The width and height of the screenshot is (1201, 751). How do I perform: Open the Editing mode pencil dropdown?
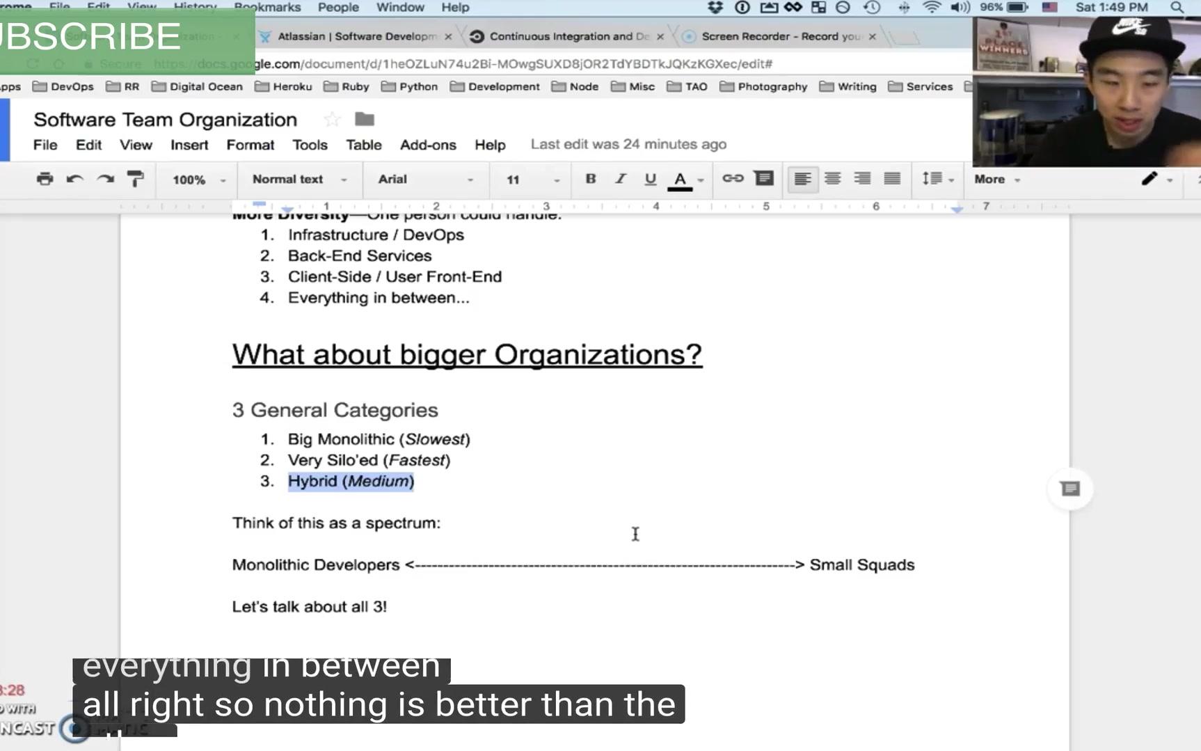click(x=1156, y=179)
